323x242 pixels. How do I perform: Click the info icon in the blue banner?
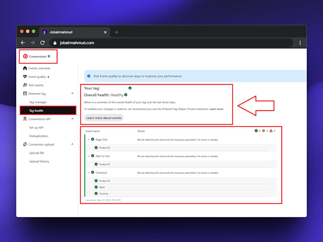click(89, 76)
